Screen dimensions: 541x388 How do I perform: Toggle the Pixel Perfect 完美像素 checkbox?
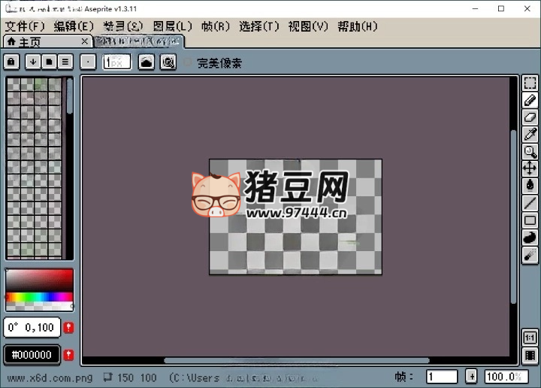(187, 63)
